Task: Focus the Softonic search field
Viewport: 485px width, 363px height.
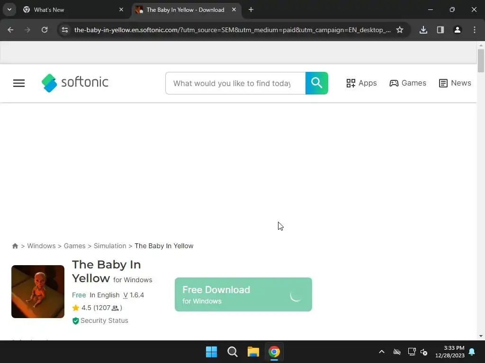Action: 235,83
